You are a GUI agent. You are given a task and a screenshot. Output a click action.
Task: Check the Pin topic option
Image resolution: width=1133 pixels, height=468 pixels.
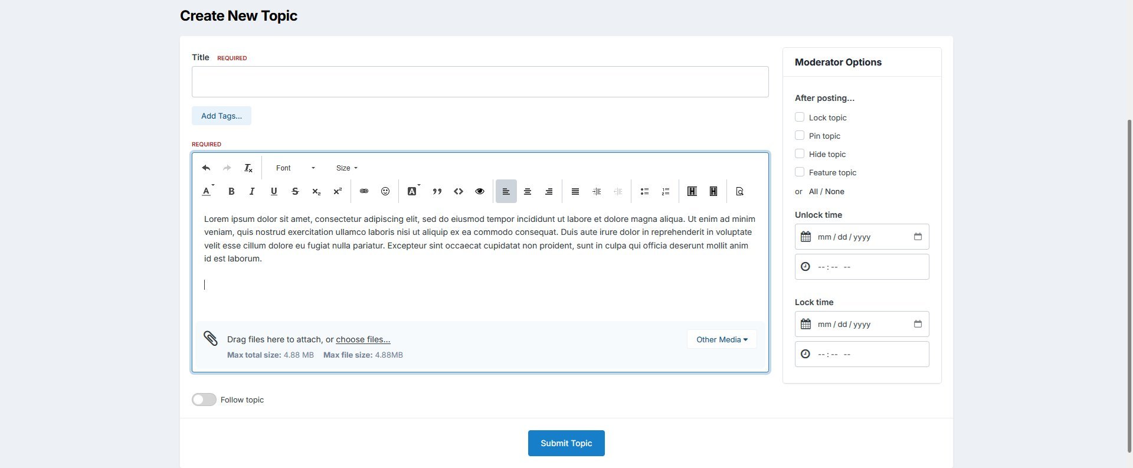coord(800,136)
